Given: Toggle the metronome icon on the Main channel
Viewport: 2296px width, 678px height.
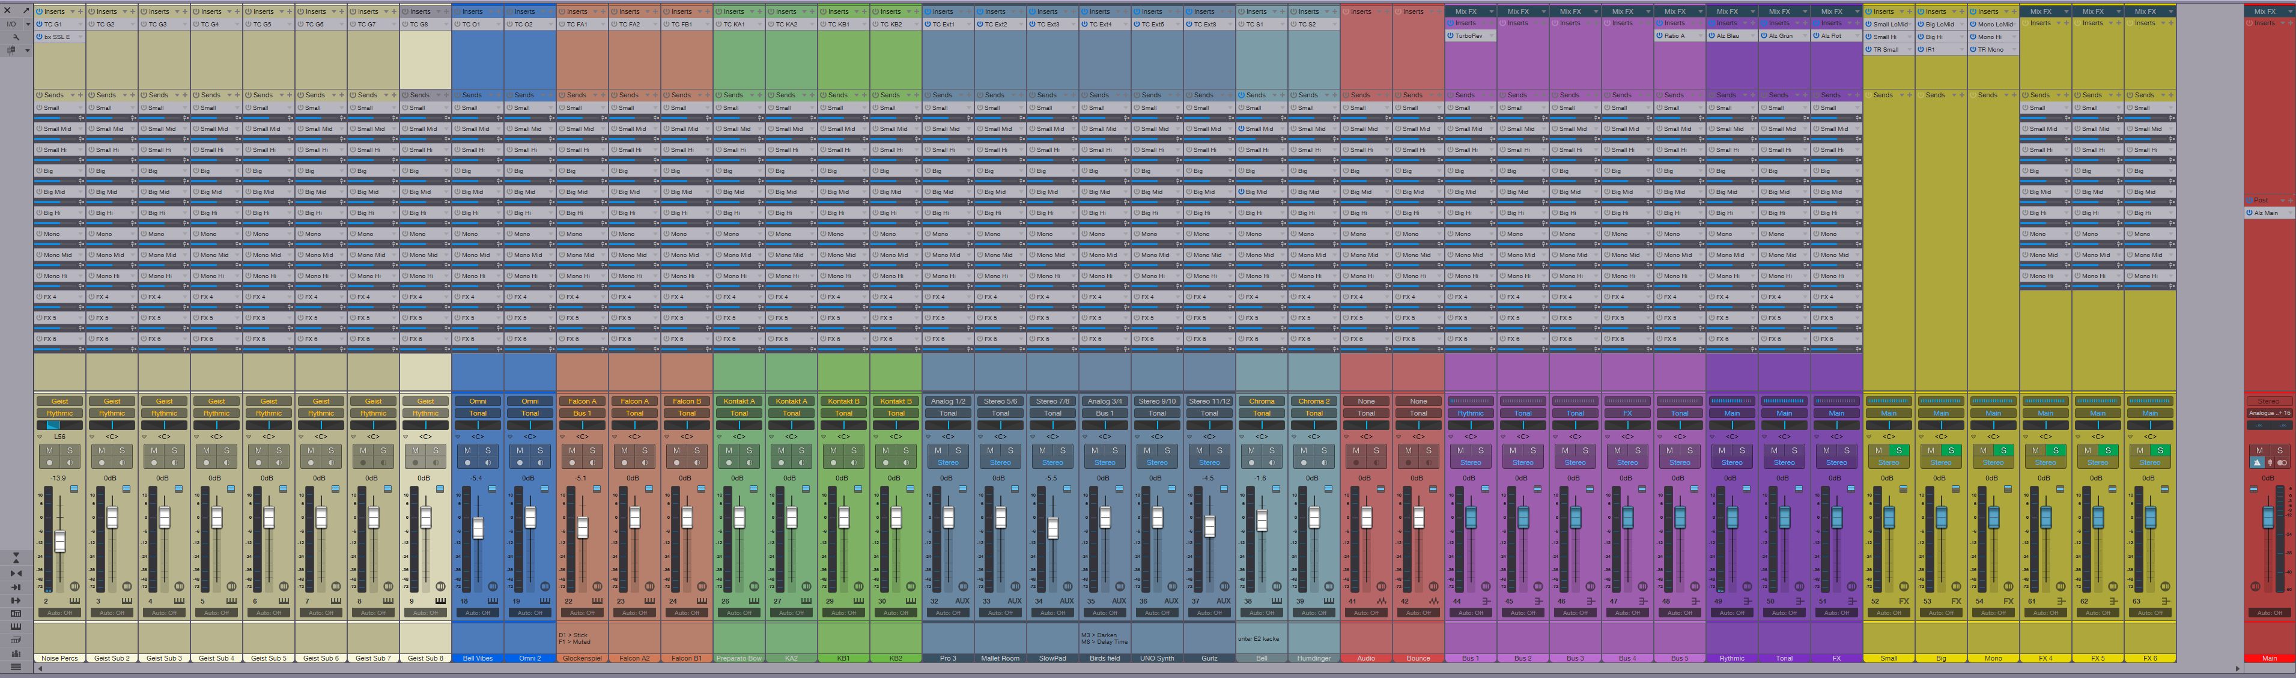Looking at the screenshot, I should [2258, 462].
